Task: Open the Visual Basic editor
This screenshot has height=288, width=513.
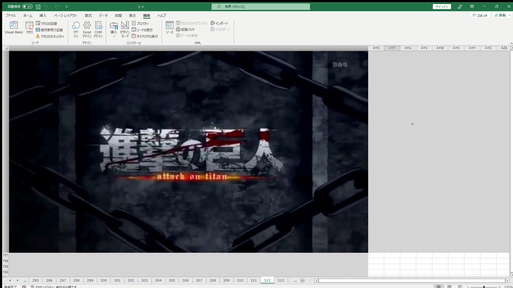Action: (x=14, y=28)
